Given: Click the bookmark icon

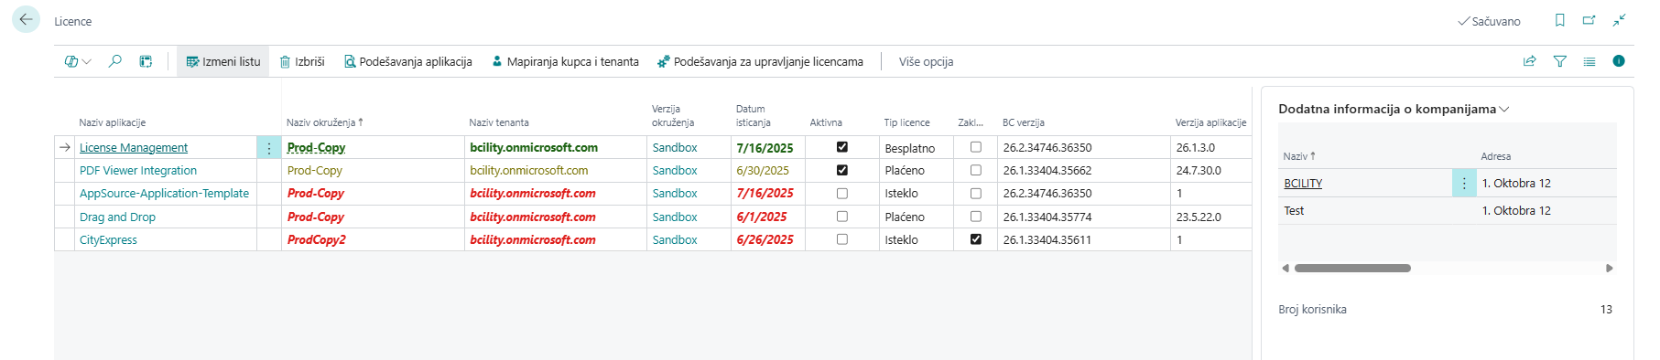Looking at the screenshot, I should tap(1560, 20).
